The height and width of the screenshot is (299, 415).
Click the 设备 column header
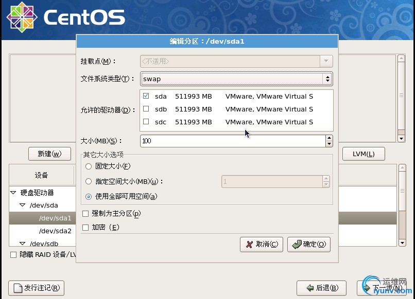click(42, 175)
